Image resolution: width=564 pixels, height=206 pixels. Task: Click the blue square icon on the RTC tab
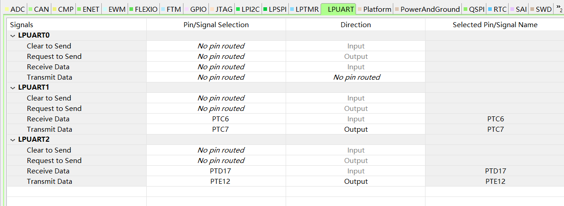tap(490, 9)
